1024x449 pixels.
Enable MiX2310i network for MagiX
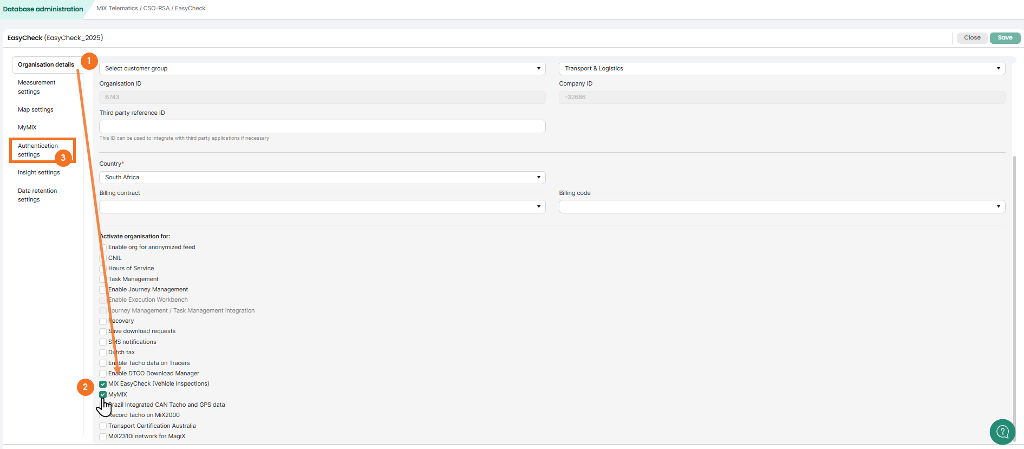tap(103, 437)
